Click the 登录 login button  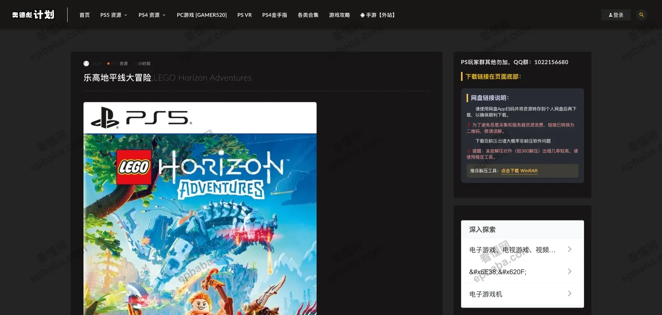616,15
